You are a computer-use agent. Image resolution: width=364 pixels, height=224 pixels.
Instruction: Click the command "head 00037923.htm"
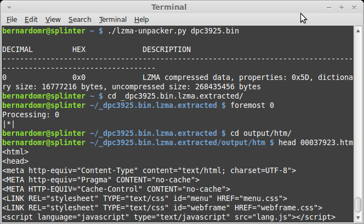click(315, 142)
